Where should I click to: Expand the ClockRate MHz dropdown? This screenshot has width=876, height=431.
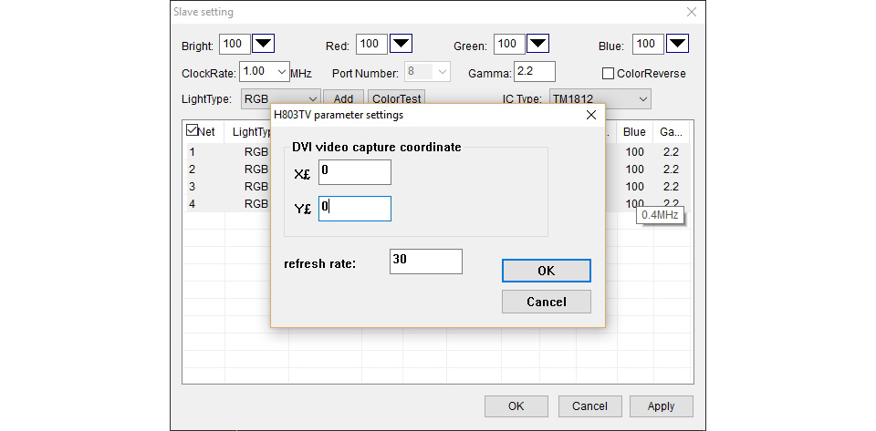265,71
